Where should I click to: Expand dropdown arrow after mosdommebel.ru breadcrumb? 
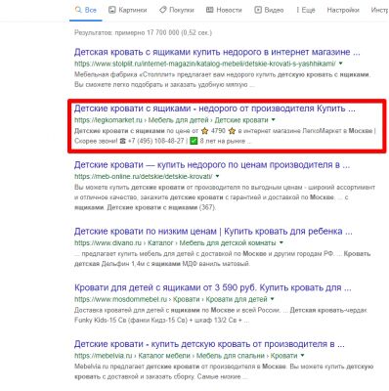pos(273,299)
